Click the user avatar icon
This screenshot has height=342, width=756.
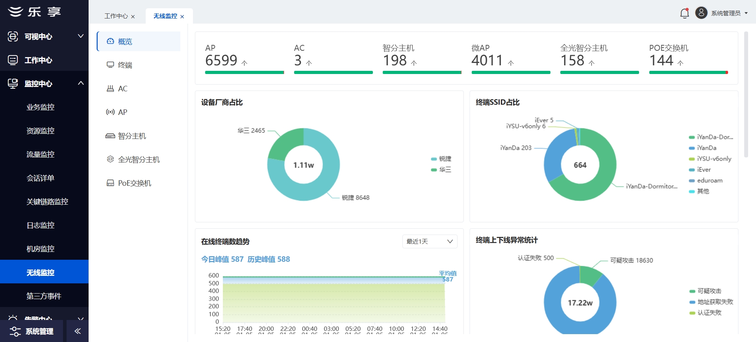701,13
